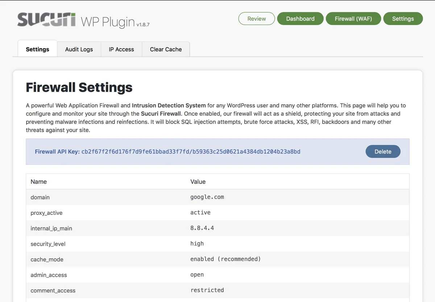
Task: Click the domain value google.com
Action: pyautogui.click(x=207, y=197)
